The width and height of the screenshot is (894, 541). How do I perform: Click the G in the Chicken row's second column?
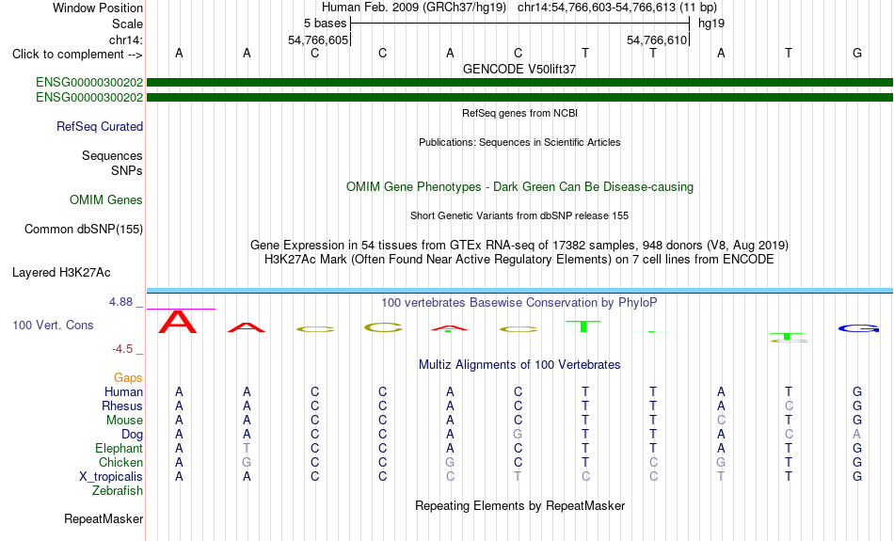pyautogui.click(x=247, y=462)
